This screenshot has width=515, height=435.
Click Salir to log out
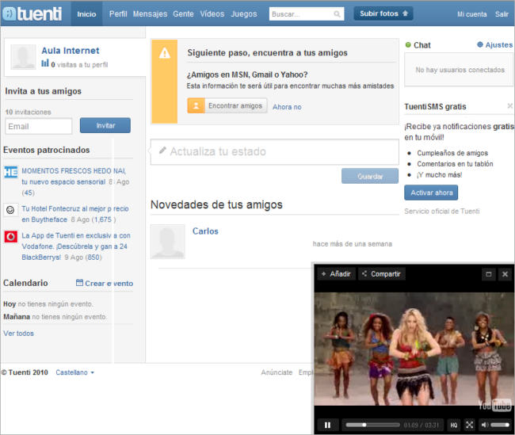pyautogui.click(x=502, y=14)
